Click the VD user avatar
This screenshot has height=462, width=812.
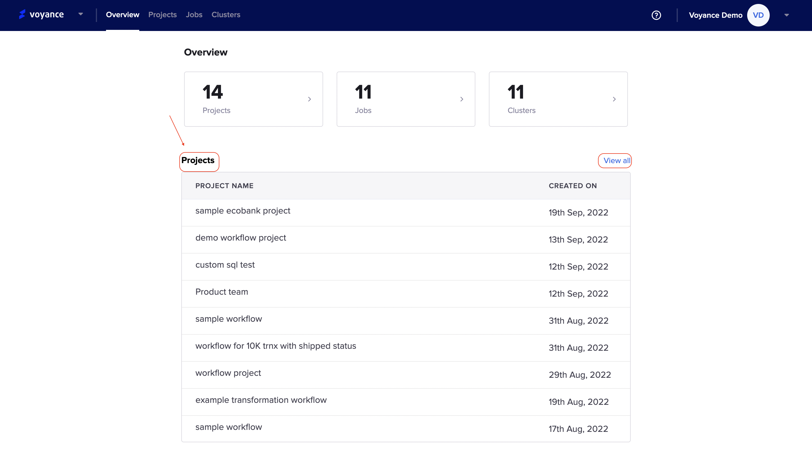[x=758, y=15]
